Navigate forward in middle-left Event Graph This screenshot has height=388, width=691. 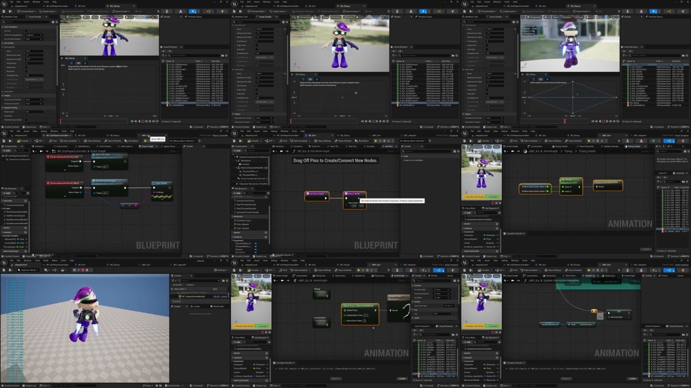pyautogui.click(x=46, y=151)
